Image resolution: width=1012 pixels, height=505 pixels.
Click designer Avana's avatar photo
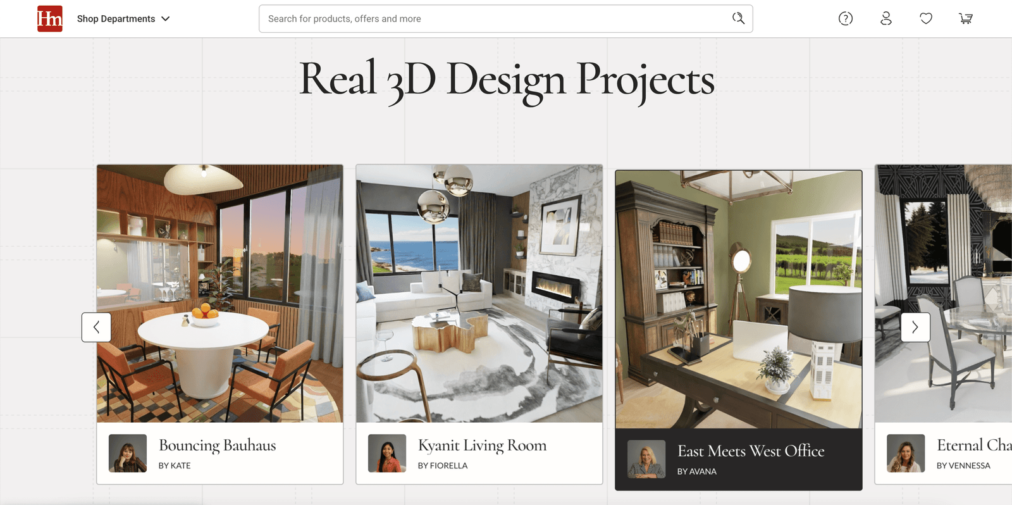click(x=646, y=459)
